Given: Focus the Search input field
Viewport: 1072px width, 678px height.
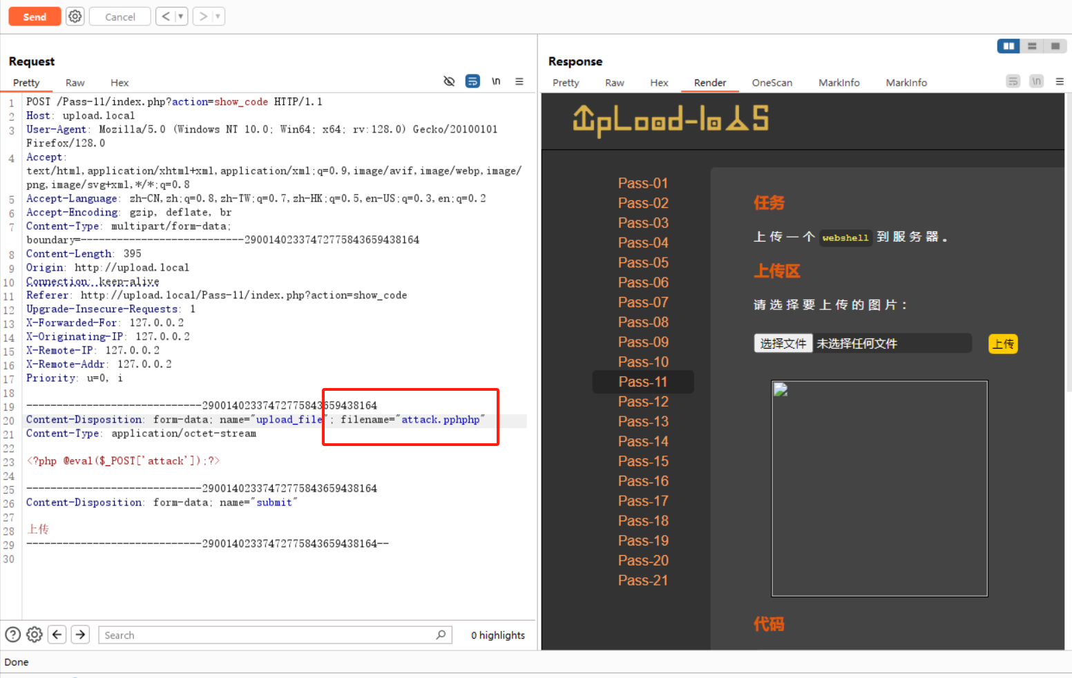Looking at the screenshot, I should (275, 635).
